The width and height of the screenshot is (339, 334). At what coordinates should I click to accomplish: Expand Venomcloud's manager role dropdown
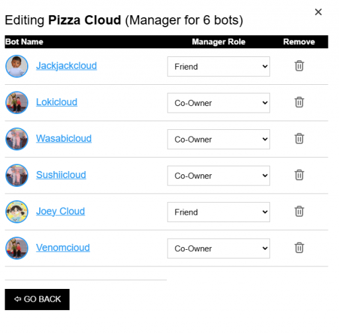(x=218, y=249)
